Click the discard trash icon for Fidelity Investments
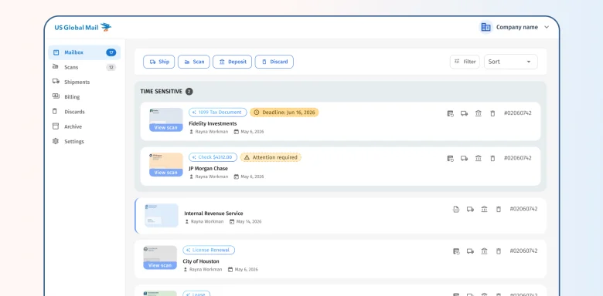 click(x=492, y=113)
